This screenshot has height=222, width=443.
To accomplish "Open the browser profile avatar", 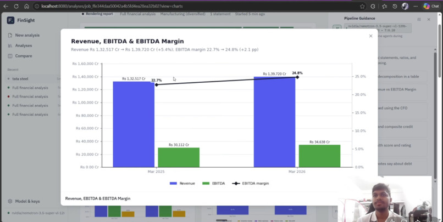I will tap(405, 6).
